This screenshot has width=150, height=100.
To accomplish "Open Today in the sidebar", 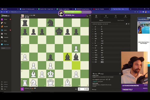I will 5,33.
